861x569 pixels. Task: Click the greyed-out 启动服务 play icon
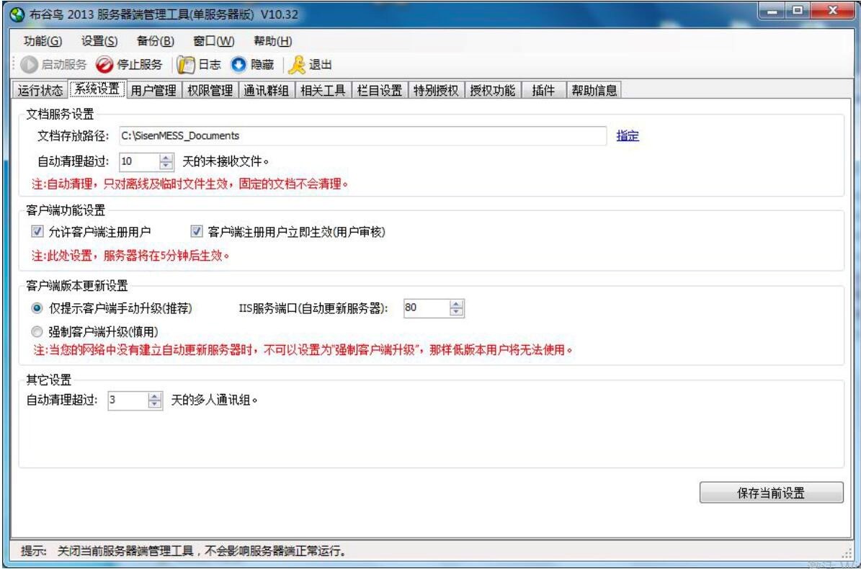click(29, 65)
